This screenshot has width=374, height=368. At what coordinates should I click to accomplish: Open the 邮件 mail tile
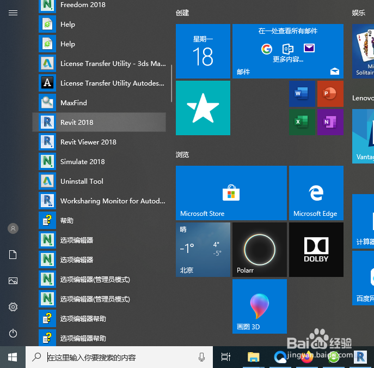(x=288, y=51)
